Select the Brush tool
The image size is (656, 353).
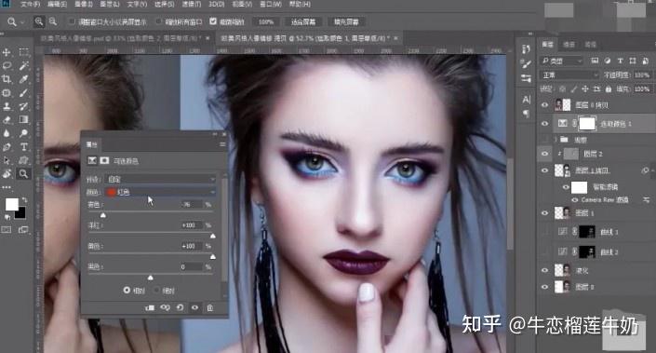(24, 92)
